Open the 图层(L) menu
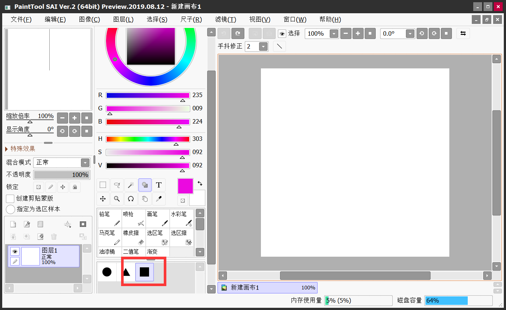This screenshot has height=310, width=506. point(123,19)
